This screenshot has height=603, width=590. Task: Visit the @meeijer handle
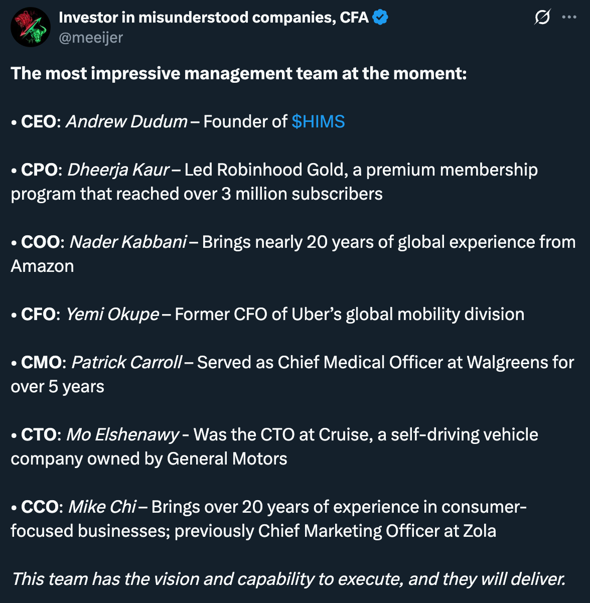tap(91, 38)
